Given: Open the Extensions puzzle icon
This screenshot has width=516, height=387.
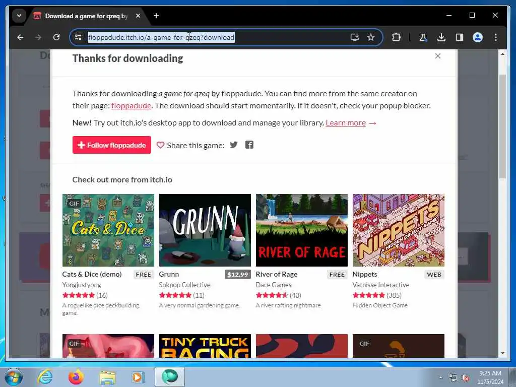Looking at the screenshot, I should pos(396,37).
